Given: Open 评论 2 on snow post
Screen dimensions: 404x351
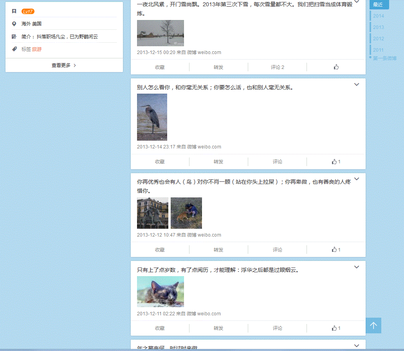Looking at the screenshot, I should (277, 67).
